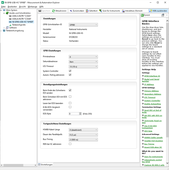This screenshot has height=170, width=169.
Task: Open the Bus-Timing dropdown
Action: click(83, 140)
